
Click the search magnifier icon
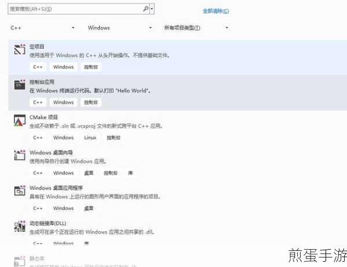click(146, 9)
